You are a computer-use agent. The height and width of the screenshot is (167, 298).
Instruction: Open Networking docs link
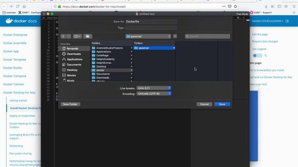[16, 146]
